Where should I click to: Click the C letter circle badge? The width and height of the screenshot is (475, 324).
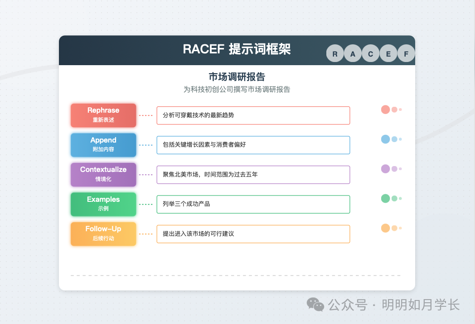[370, 53]
